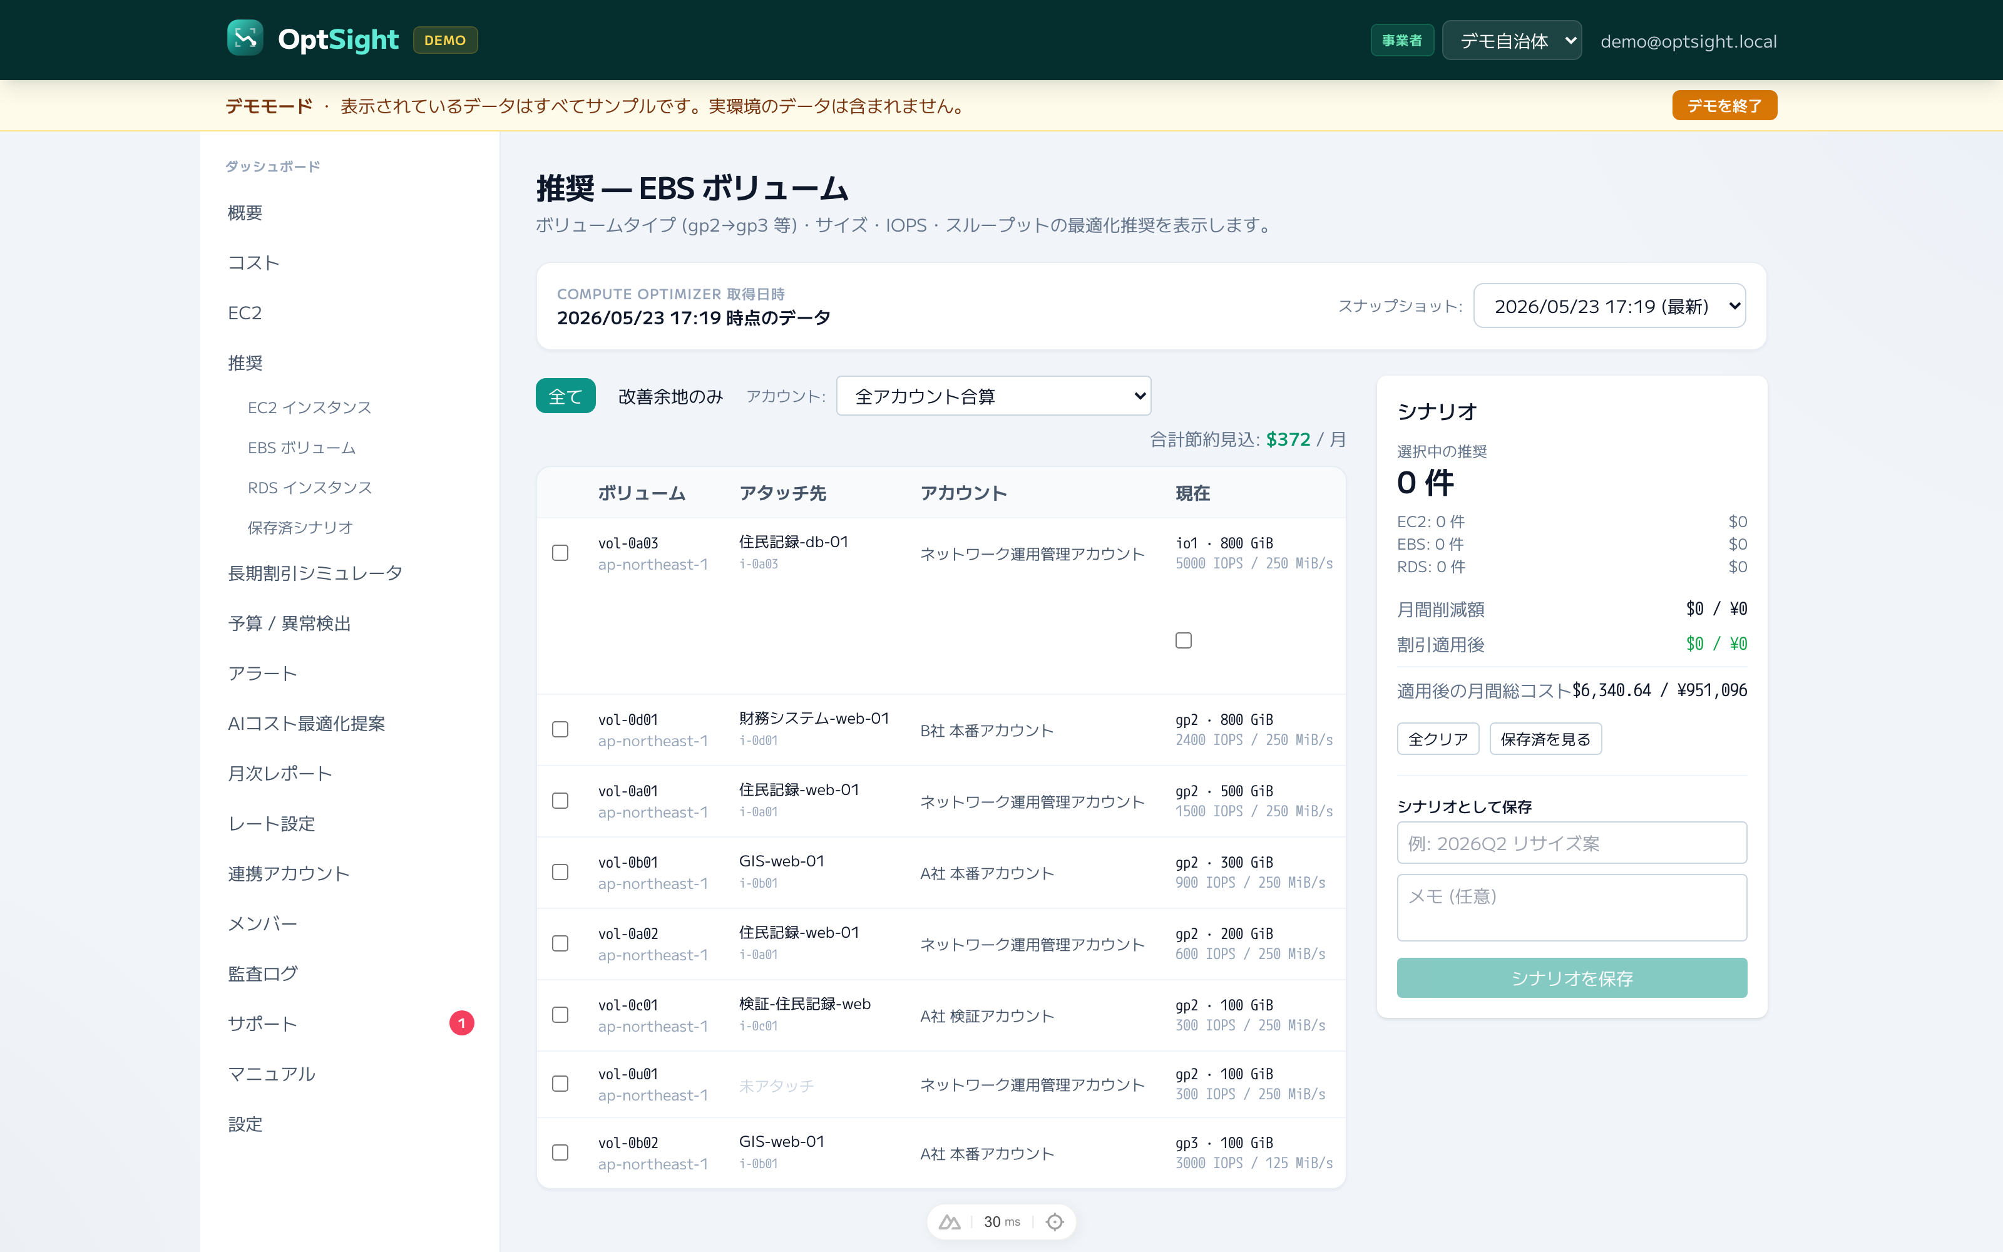Tick the extra checkbox under io1 800 GiB
The height and width of the screenshot is (1252, 2003).
click(x=1184, y=640)
